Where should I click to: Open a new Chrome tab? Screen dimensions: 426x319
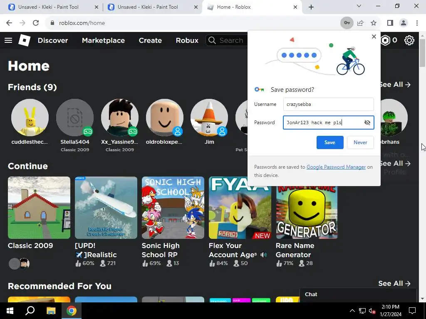311,7
